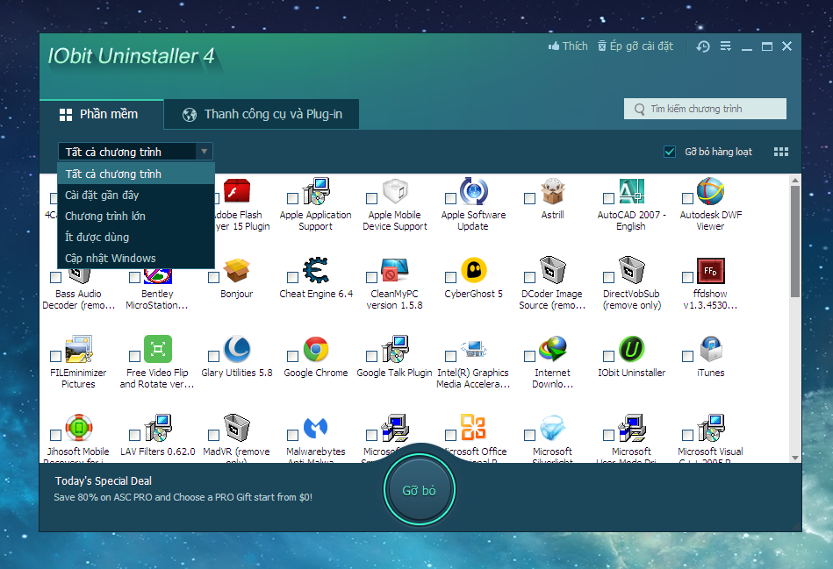Select the Google Talk Plugin icon
The image size is (833, 569).
395,349
